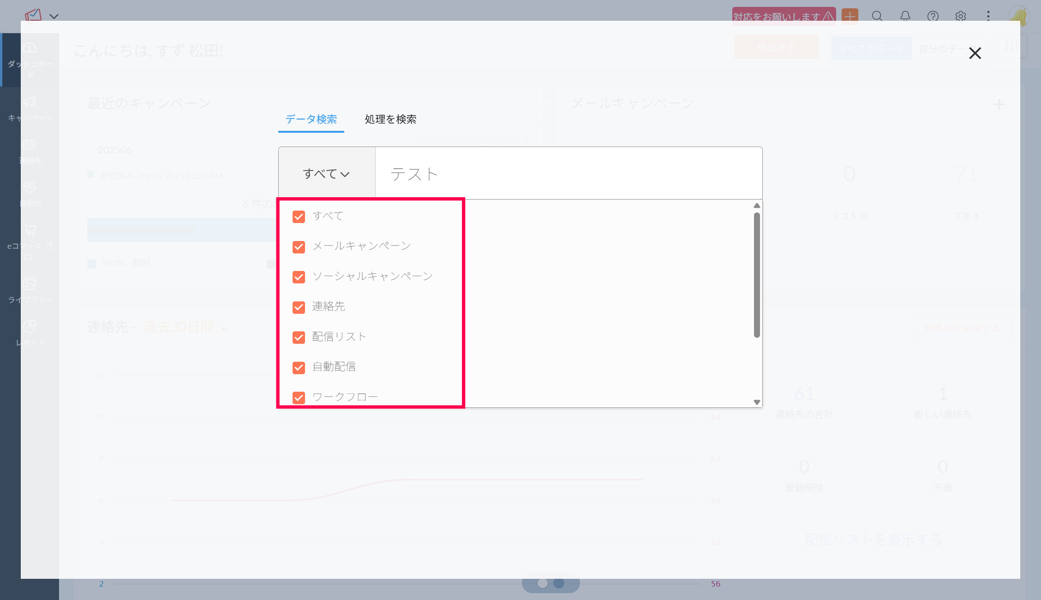Open the すべて category dropdown
The height and width of the screenshot is (600, 1041).
pyautogui.click(x=326, y=174)
